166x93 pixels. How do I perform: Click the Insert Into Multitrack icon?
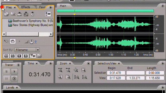click(x=19, y=14)
